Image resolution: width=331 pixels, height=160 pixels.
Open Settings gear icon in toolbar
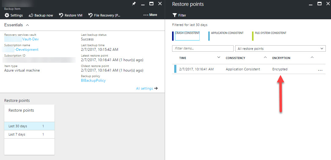coord(7,15)
